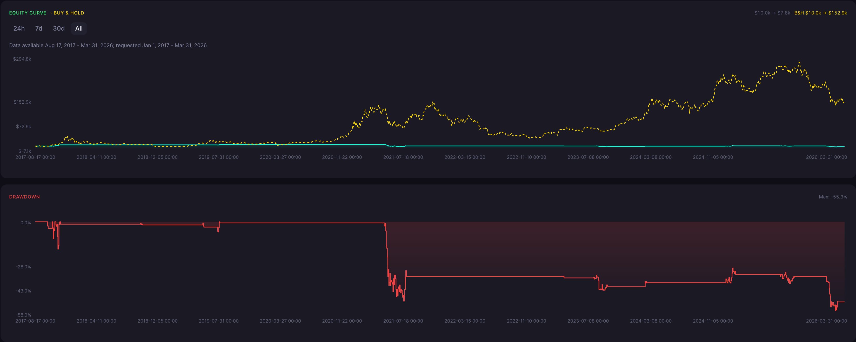
Task: Click the data availability notice text
Action: (x=108, y=45)
